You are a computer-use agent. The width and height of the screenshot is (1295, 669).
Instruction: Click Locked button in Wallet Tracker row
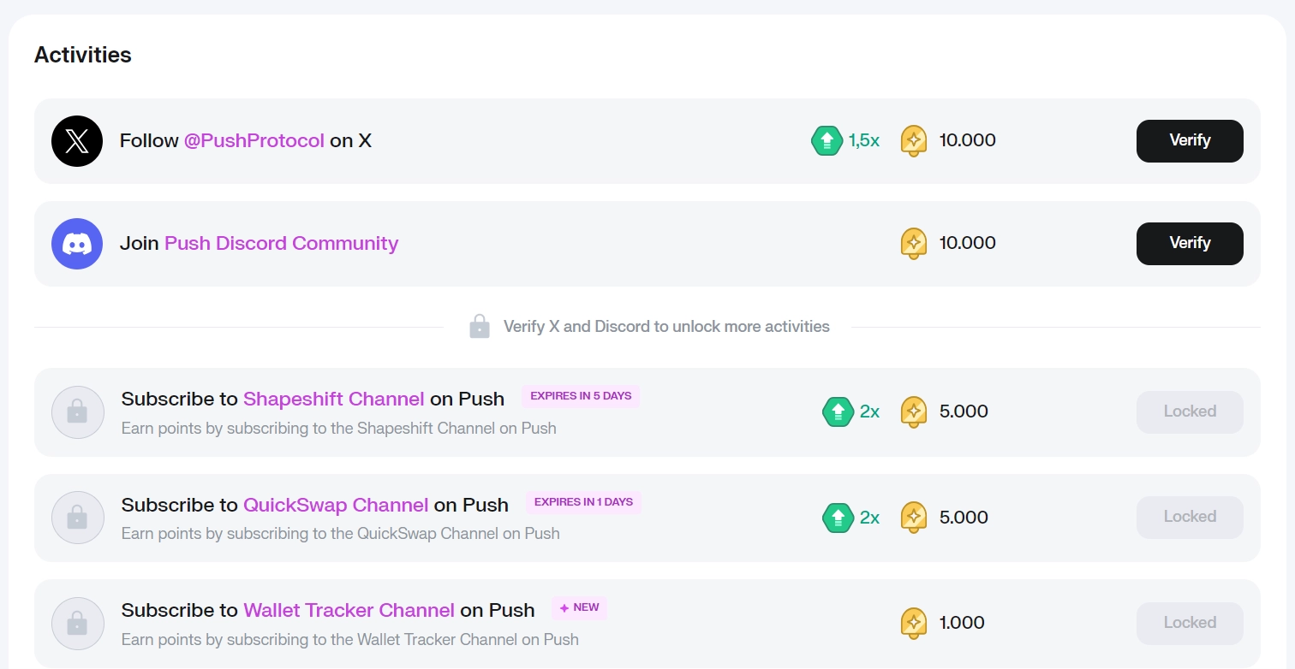coord(1190,623)
